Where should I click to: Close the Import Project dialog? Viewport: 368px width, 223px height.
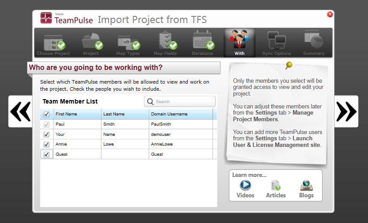tap(330, 14)
